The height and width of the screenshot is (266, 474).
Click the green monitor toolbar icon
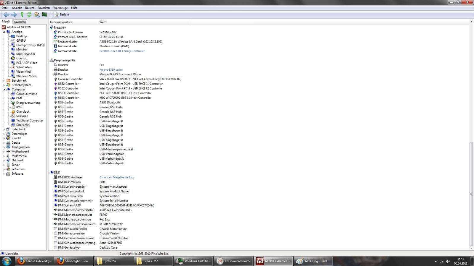(x=44, y=14)
